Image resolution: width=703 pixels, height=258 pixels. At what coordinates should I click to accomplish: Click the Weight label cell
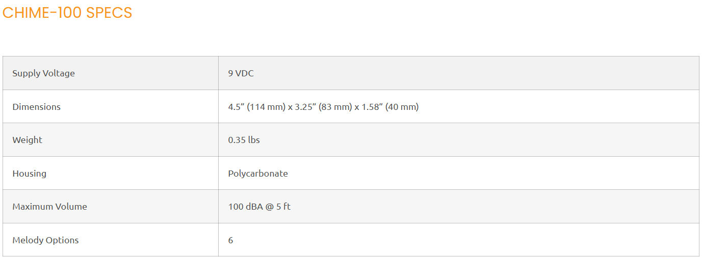coord(28,140)
